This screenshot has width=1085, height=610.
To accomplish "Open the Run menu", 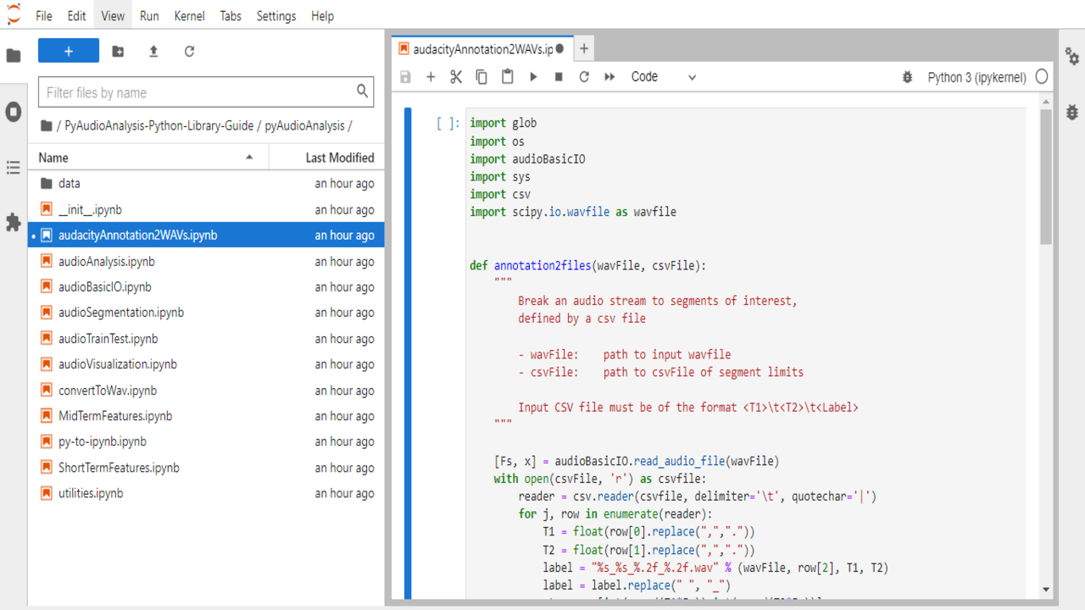I will pos(149,16).
